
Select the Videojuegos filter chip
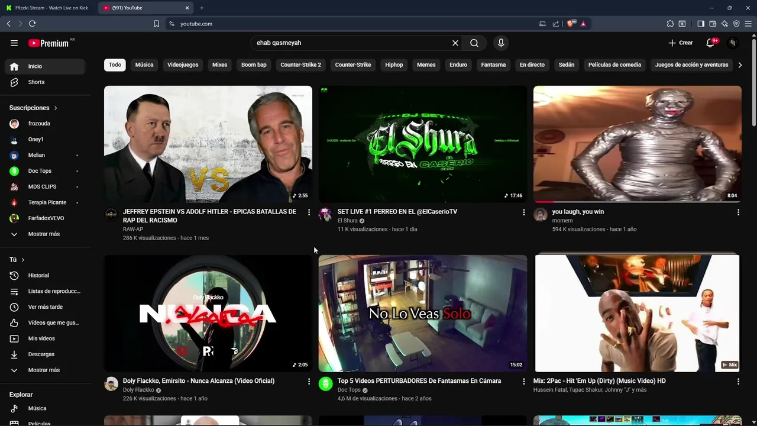(x=183, y=64)
